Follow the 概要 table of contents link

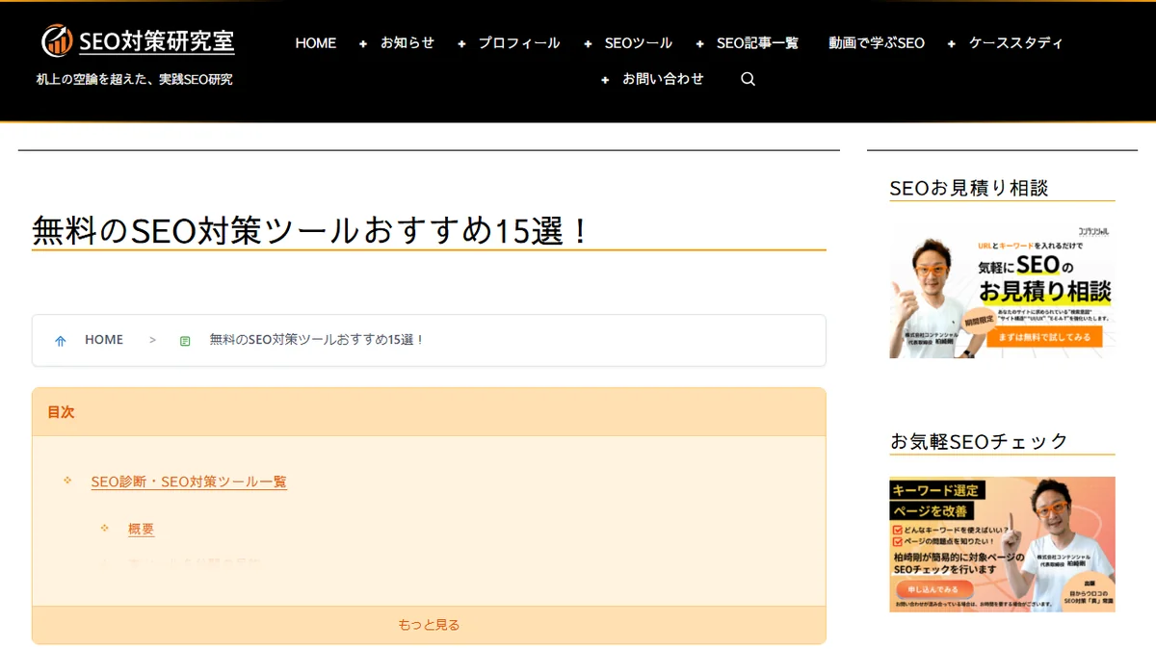pos(141,529)
